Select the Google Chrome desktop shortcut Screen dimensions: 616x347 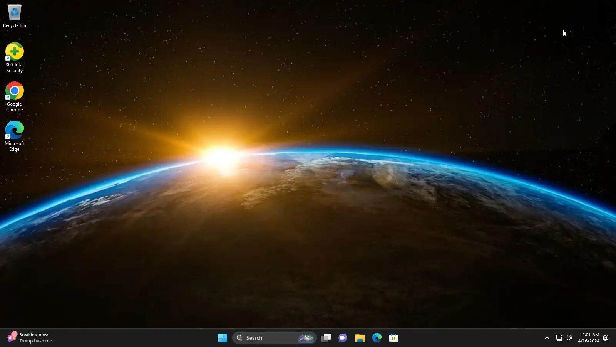click(15, 97)
